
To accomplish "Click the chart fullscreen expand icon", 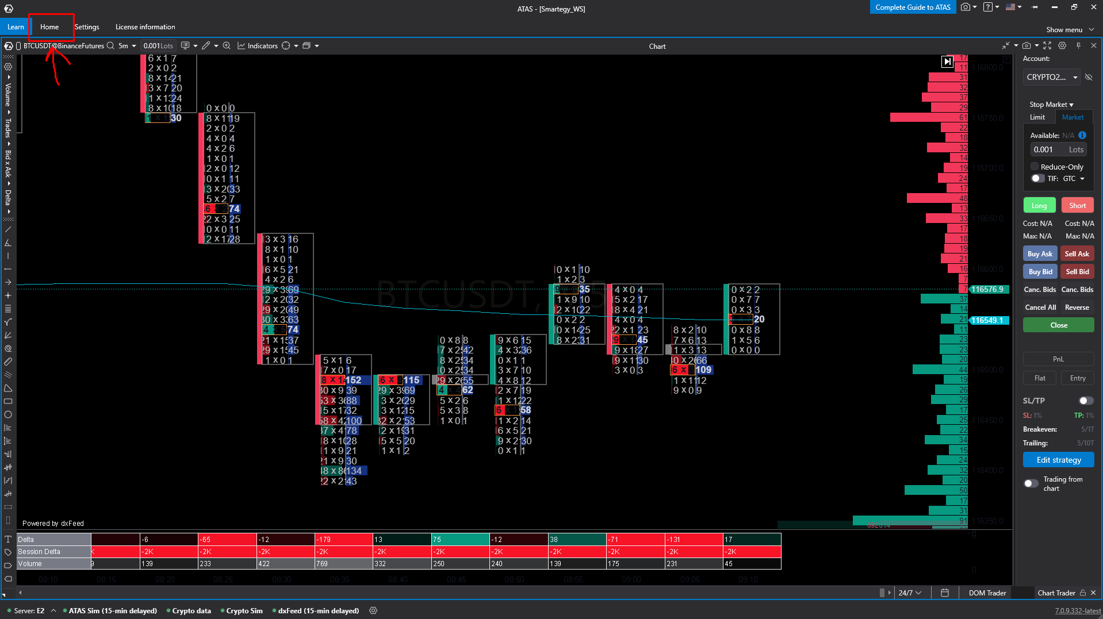I will (x=1047, y=46).
